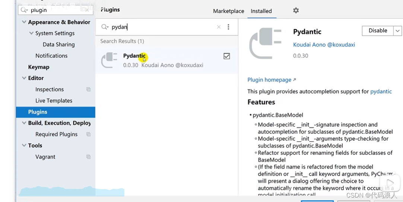
Task: Collapse the Editor tree section
Action: 24,78
